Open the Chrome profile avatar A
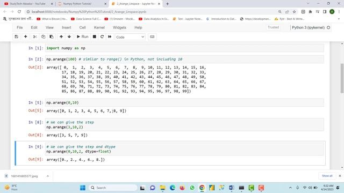The width and height of the screenshot is (344, 193). (332, 12)
